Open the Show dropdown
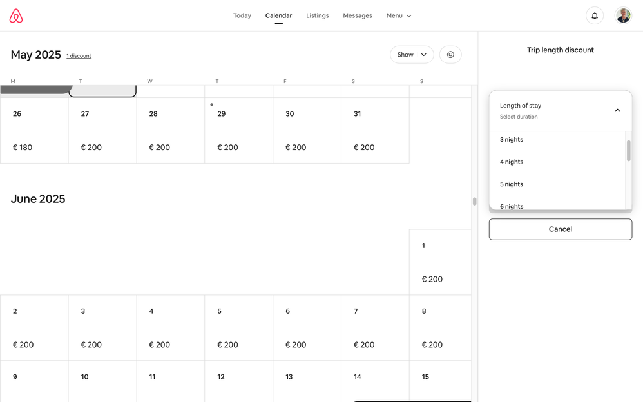The image size is (643, 402). pyautogui.click(x=412, y=55)
